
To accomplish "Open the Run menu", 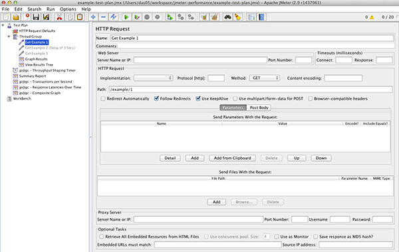I will [x=51, y=9].
